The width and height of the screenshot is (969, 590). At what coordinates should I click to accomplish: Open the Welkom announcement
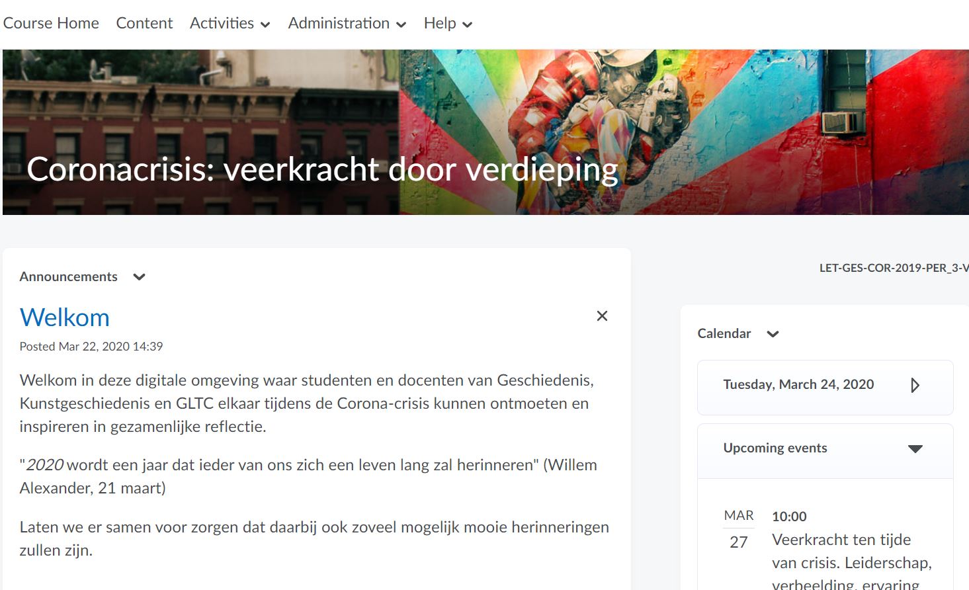pos(65,317)
